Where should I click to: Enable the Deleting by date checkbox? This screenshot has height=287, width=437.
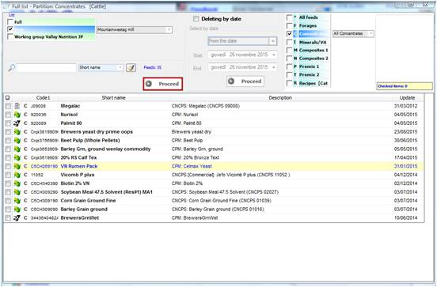196,19
